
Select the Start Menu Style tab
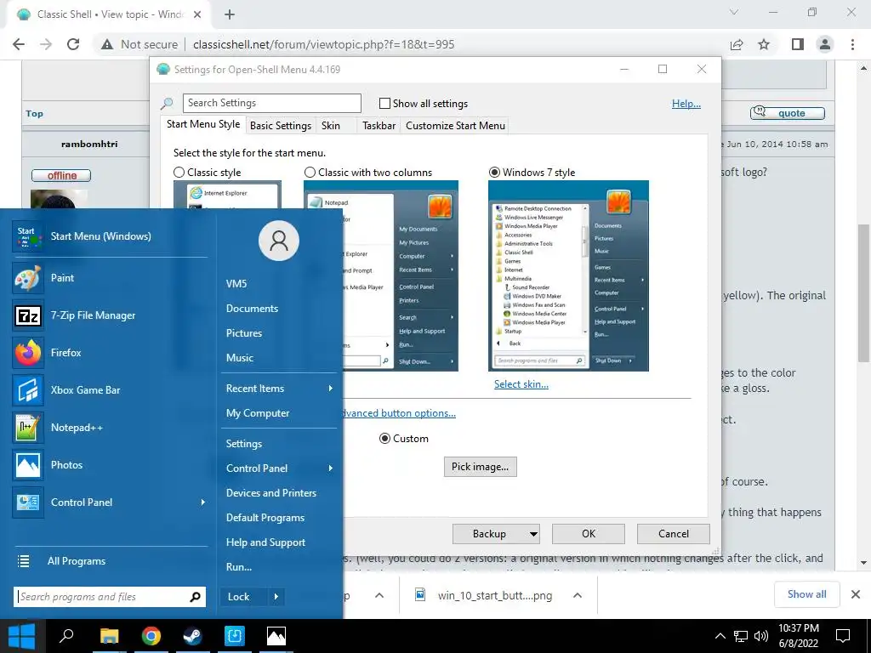[x=203, y=124]
